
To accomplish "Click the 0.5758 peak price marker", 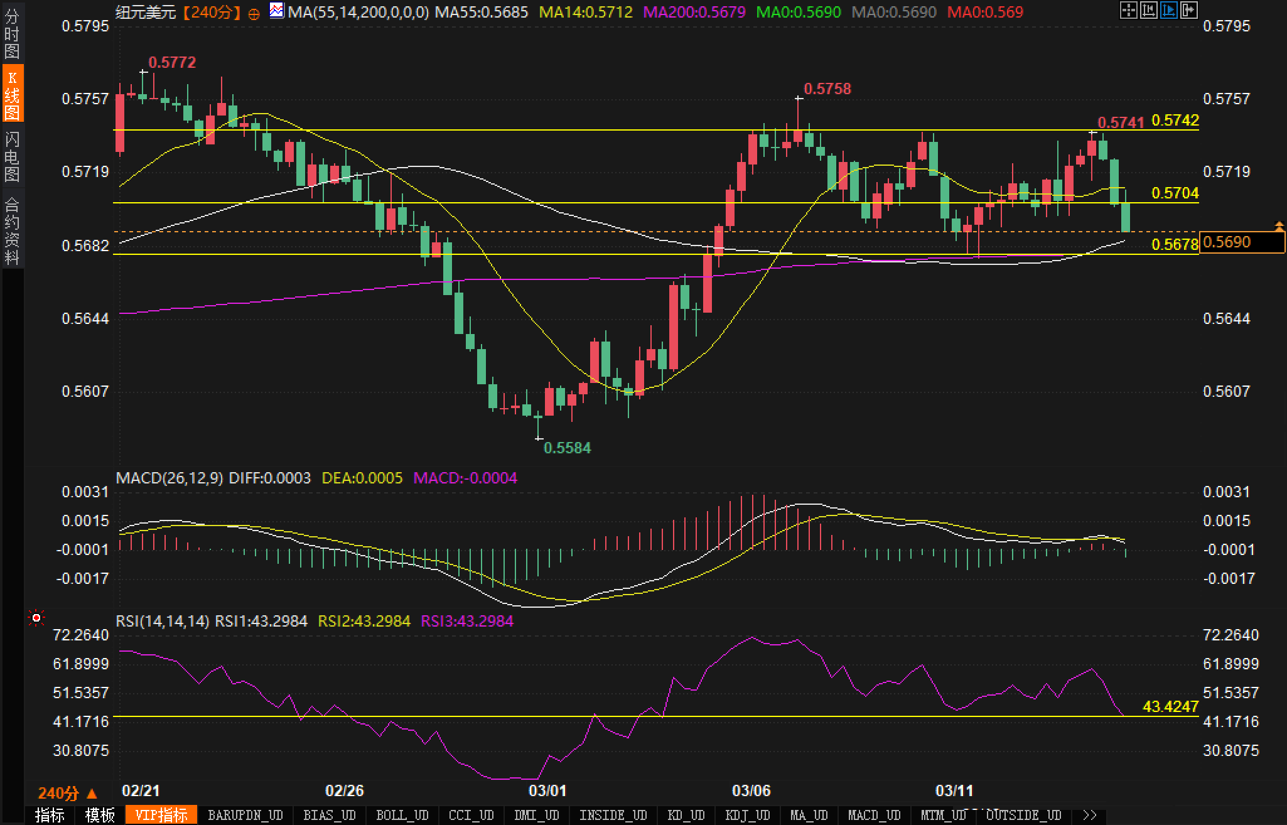I will [827, 89].
